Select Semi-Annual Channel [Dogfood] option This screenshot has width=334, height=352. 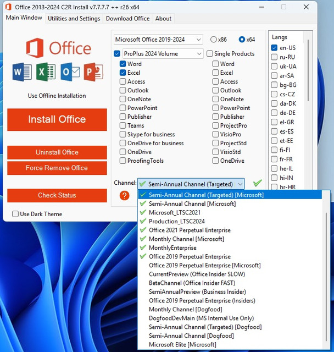[230, 335]
